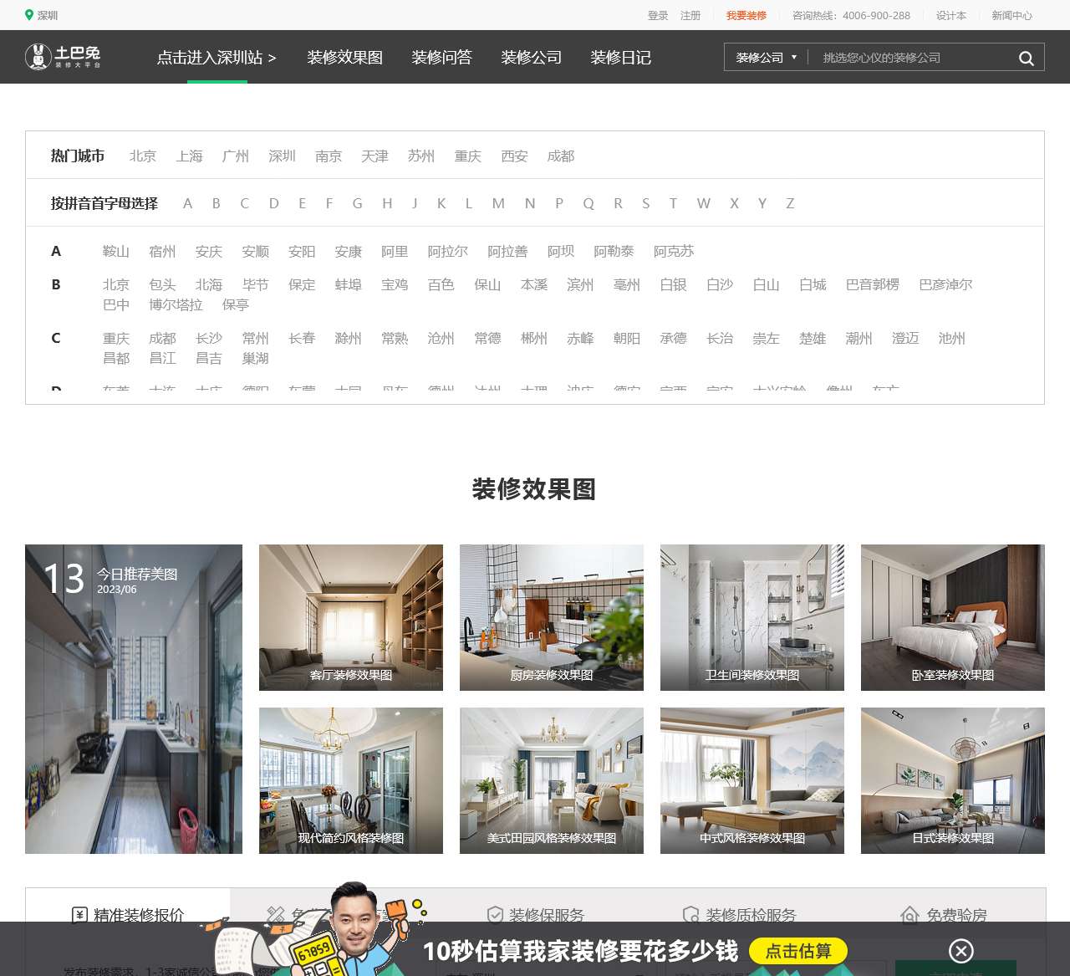1070x976 pixels.
Task: Open the 今日推荐美图 featured kitchen image
Action: [x=134, y=699]
